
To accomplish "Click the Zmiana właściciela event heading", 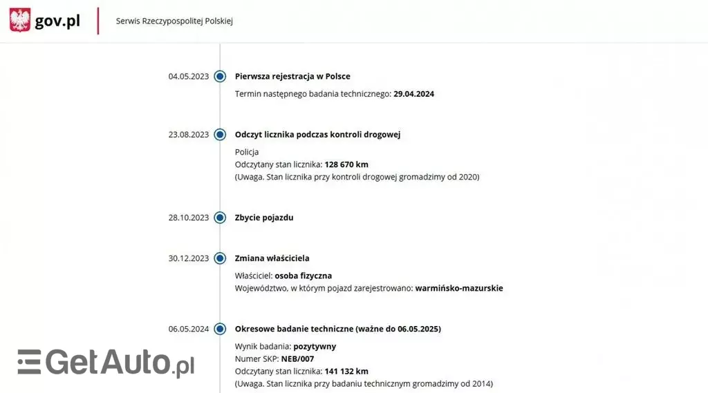I will 272,258.
